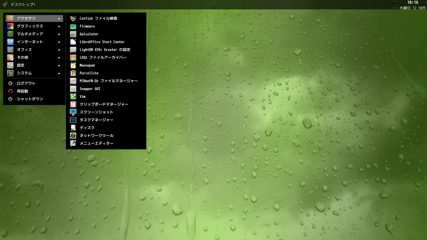This screenshot has height=240, width=427.
Task: Click the LightDM GTK+ Greeter icon
Action: tap(73, 50)
